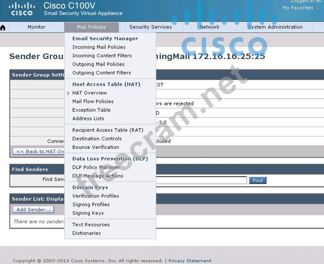Select Bounce Verification menu entry
Screen dimensions: 324x264
pos(95,147)
